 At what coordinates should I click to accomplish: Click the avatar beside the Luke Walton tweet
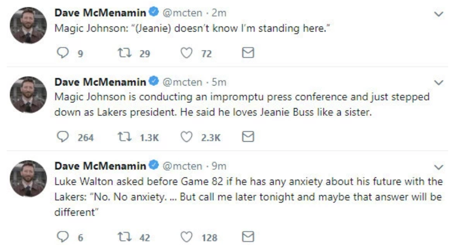(28, 178)
